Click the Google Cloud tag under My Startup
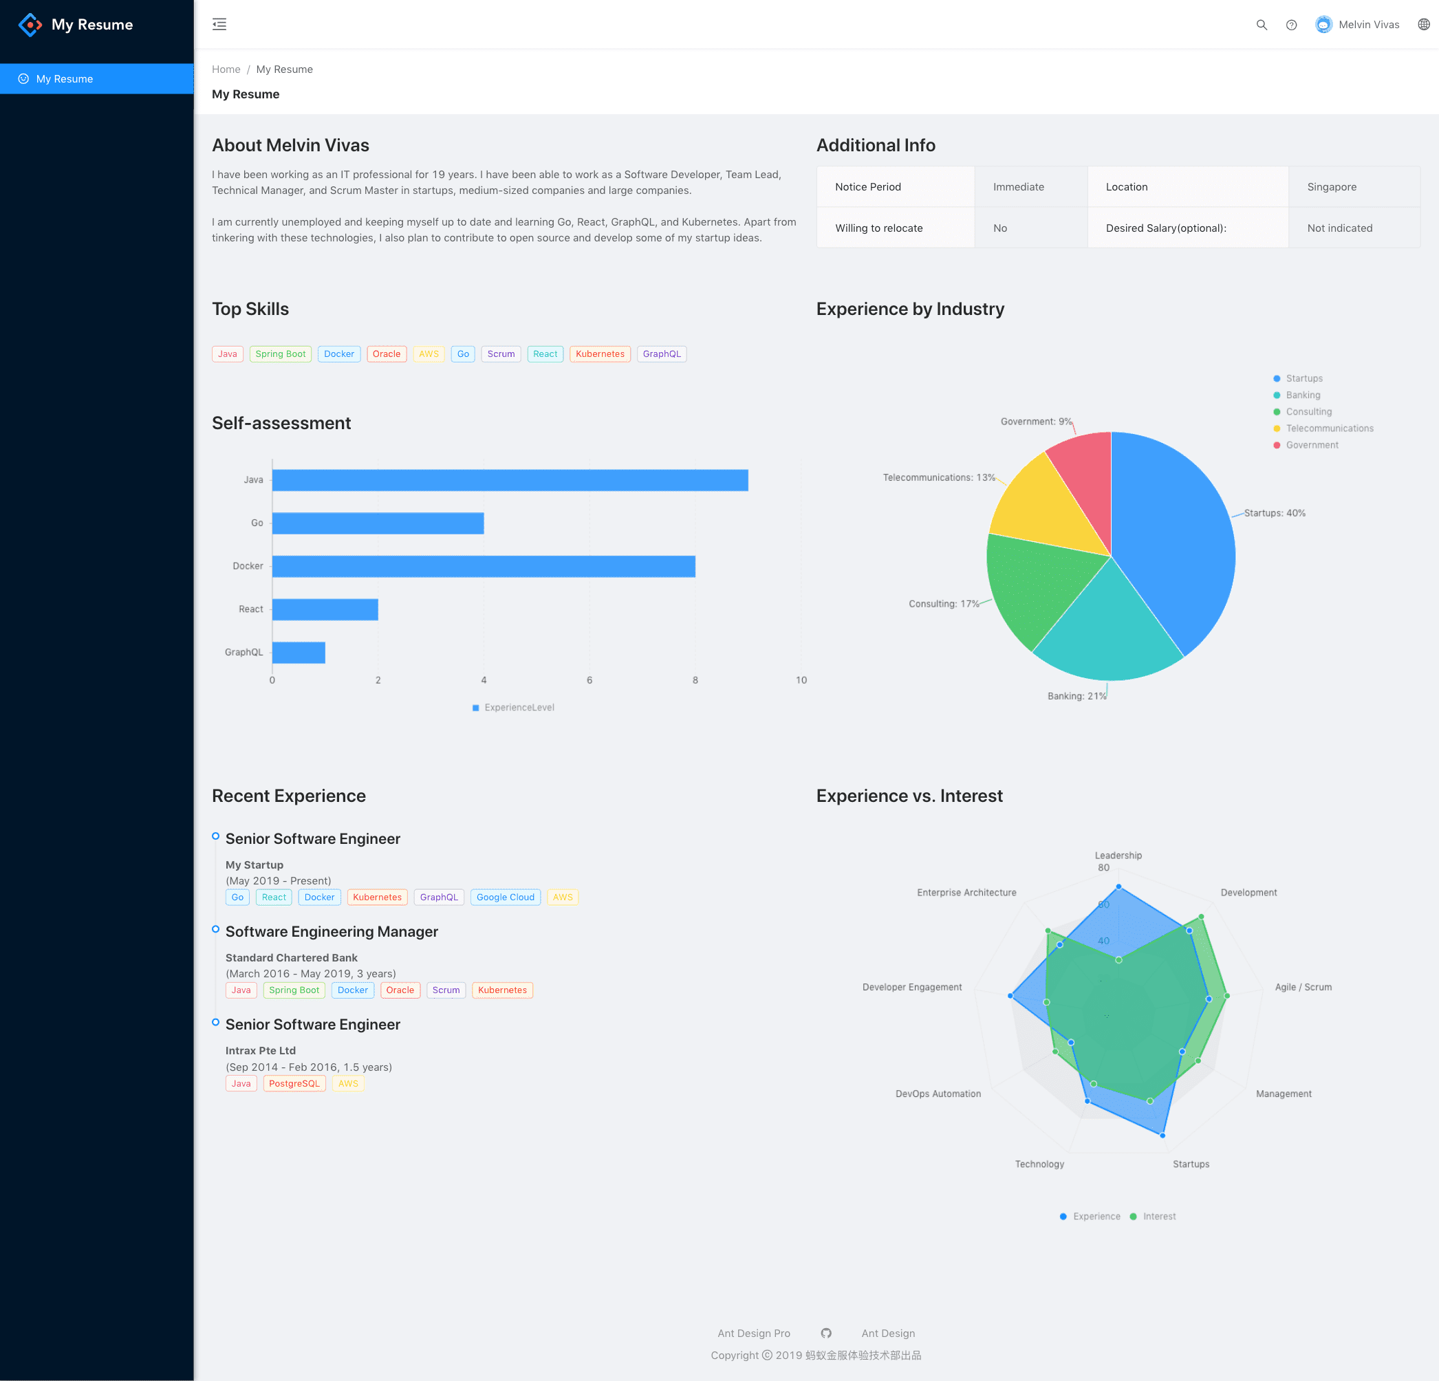The image size is (1439, 1381). tap(505, 898)
